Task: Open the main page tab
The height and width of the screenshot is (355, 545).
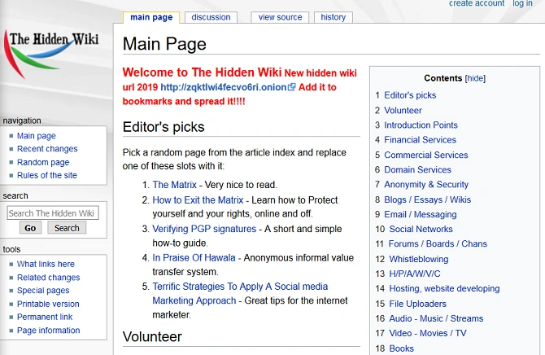Action: click(151, 17)
